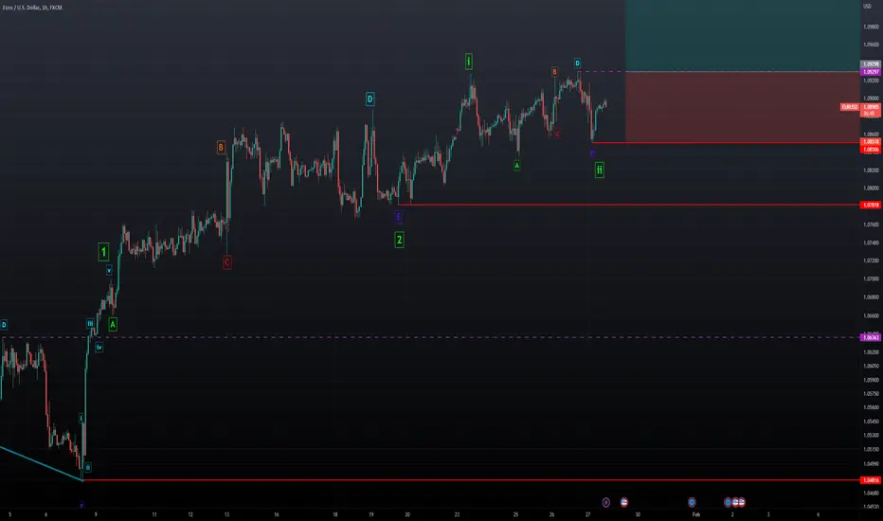Select the green wave 2 label
883x521 pixels.
coord(399,240)
